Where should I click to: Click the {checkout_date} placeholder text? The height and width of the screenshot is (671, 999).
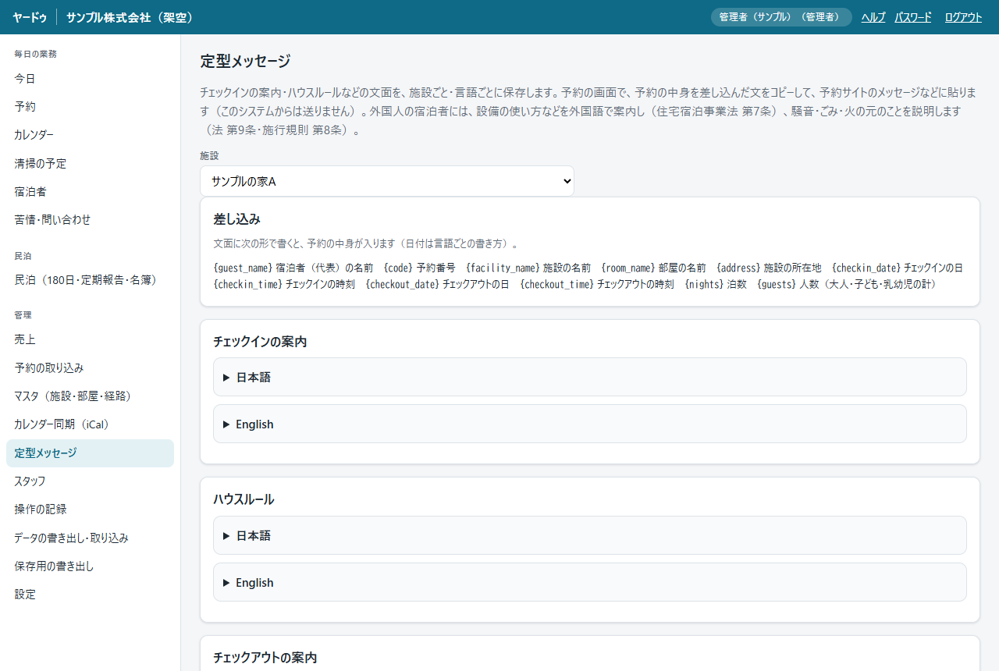pyautogui.click(x=403, y=285)
